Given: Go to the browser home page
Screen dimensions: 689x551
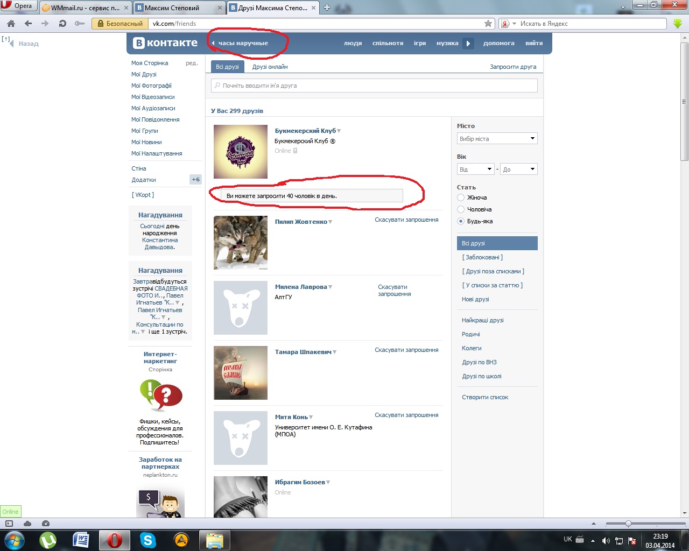Looking at the screenshot, I should 11,24.
